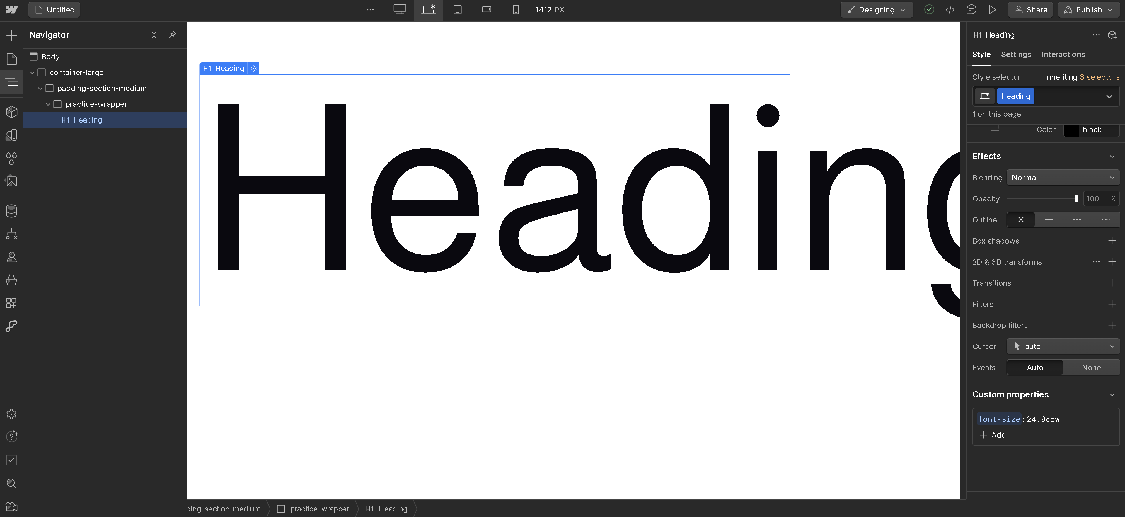This screenshot has height=517, width=1125.
Task: Open the Search magnifier icon
Action: coord(11,483)
